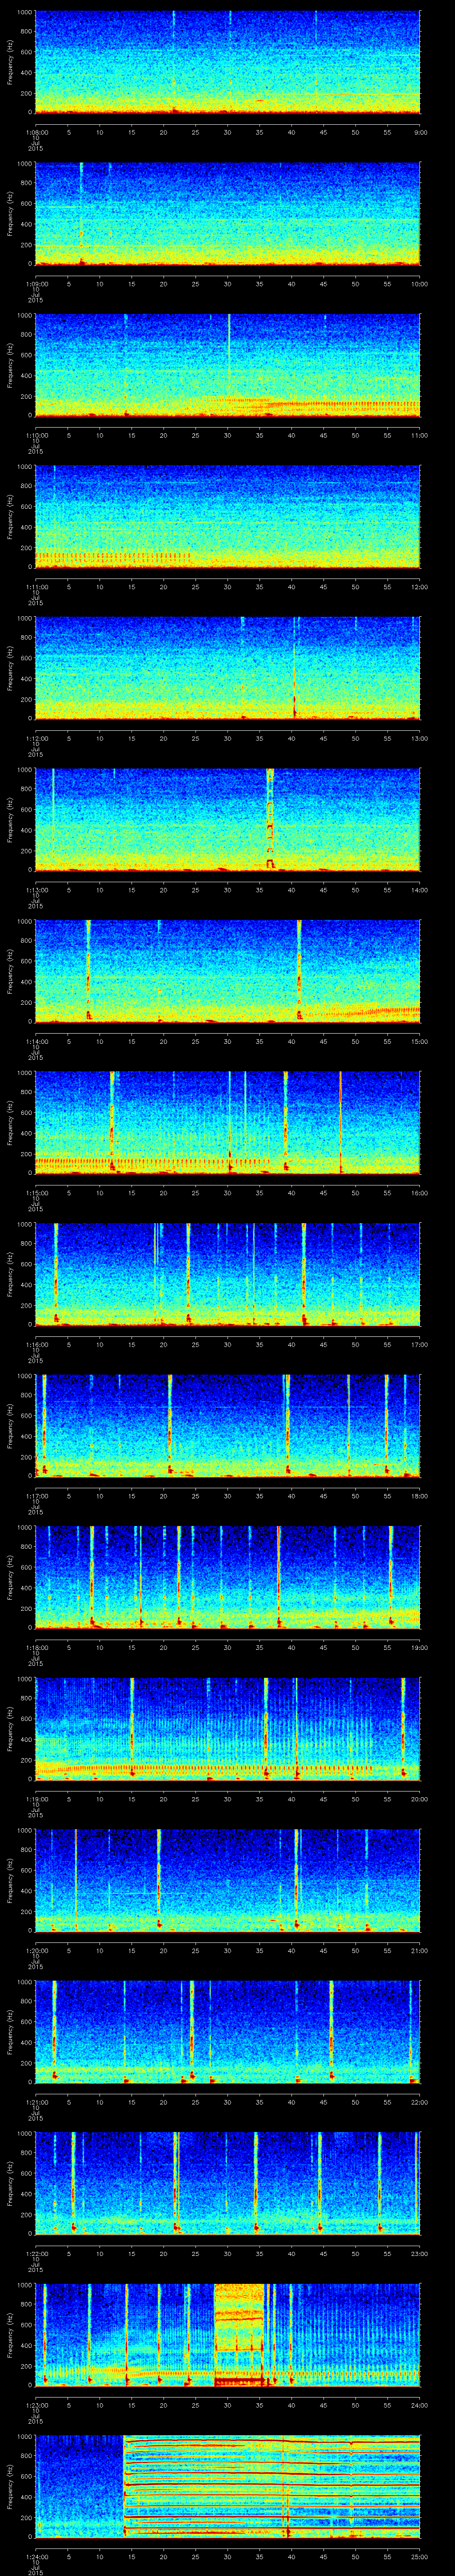This screenshot has width=455, height=2576.
Task: Click the harmonic tonal lines in 1:24:00 spectrogram
Action: point(272,2487)
